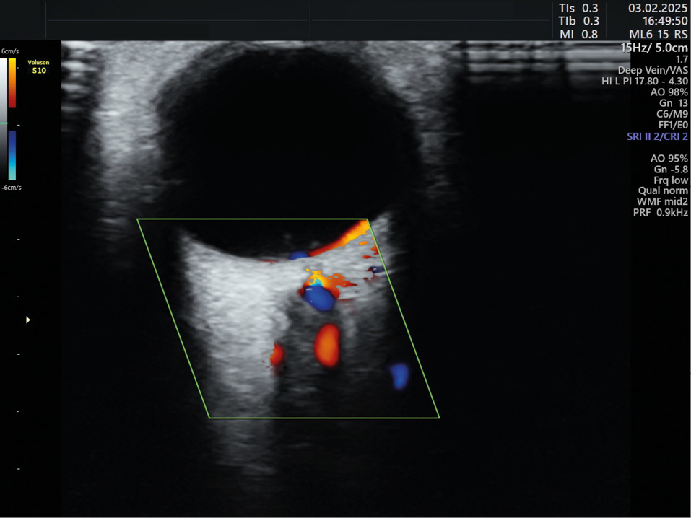
Task: Click the Frq low setting
Action: (671, 180)
